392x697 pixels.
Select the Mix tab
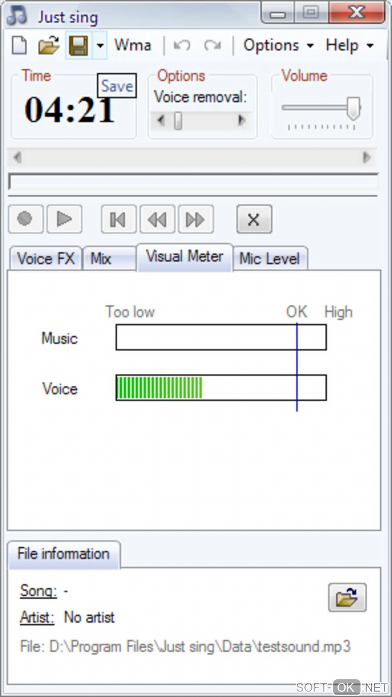point(101,259)
